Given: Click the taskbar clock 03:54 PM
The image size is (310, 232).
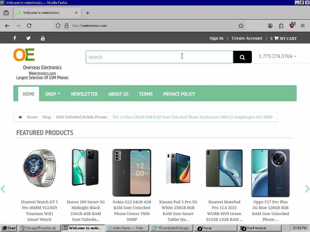Looking at the screenshot, I should [x=299, y=228].
